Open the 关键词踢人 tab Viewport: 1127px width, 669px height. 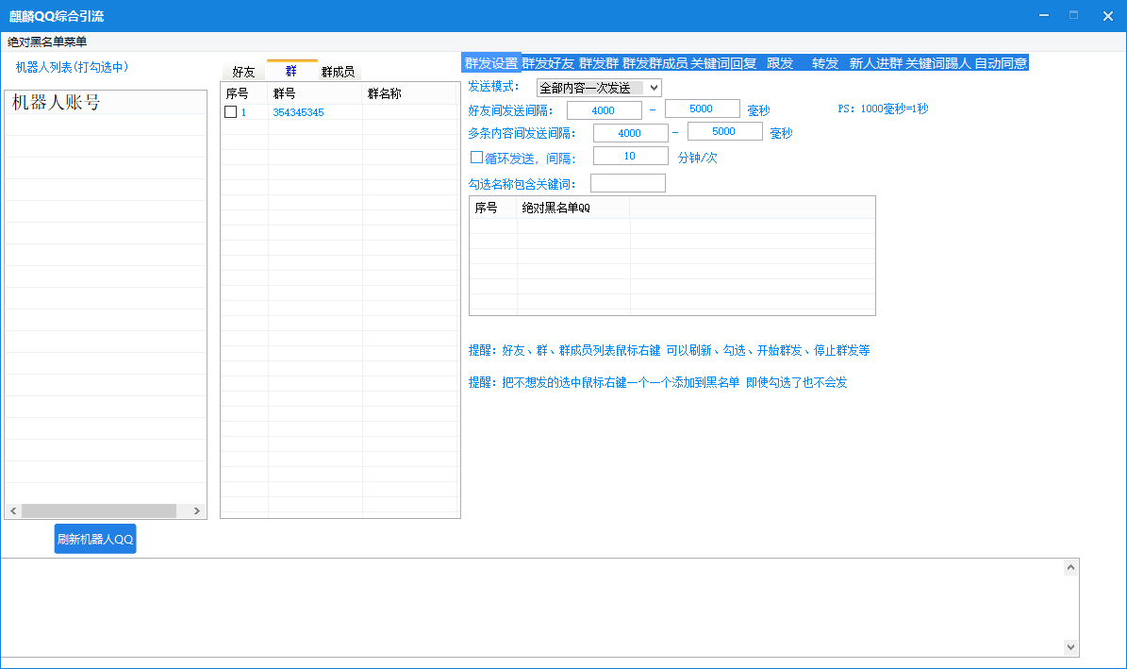[938, 63]
